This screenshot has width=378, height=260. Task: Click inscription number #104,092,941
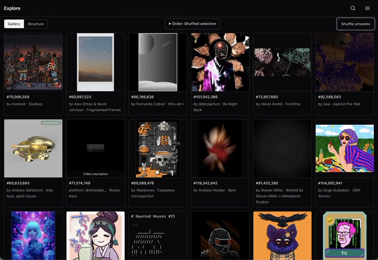[330, 183]
